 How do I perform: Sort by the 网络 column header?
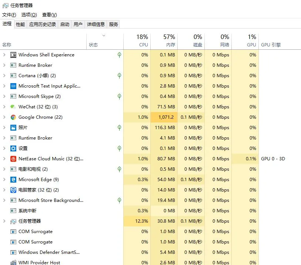point(218,41)
